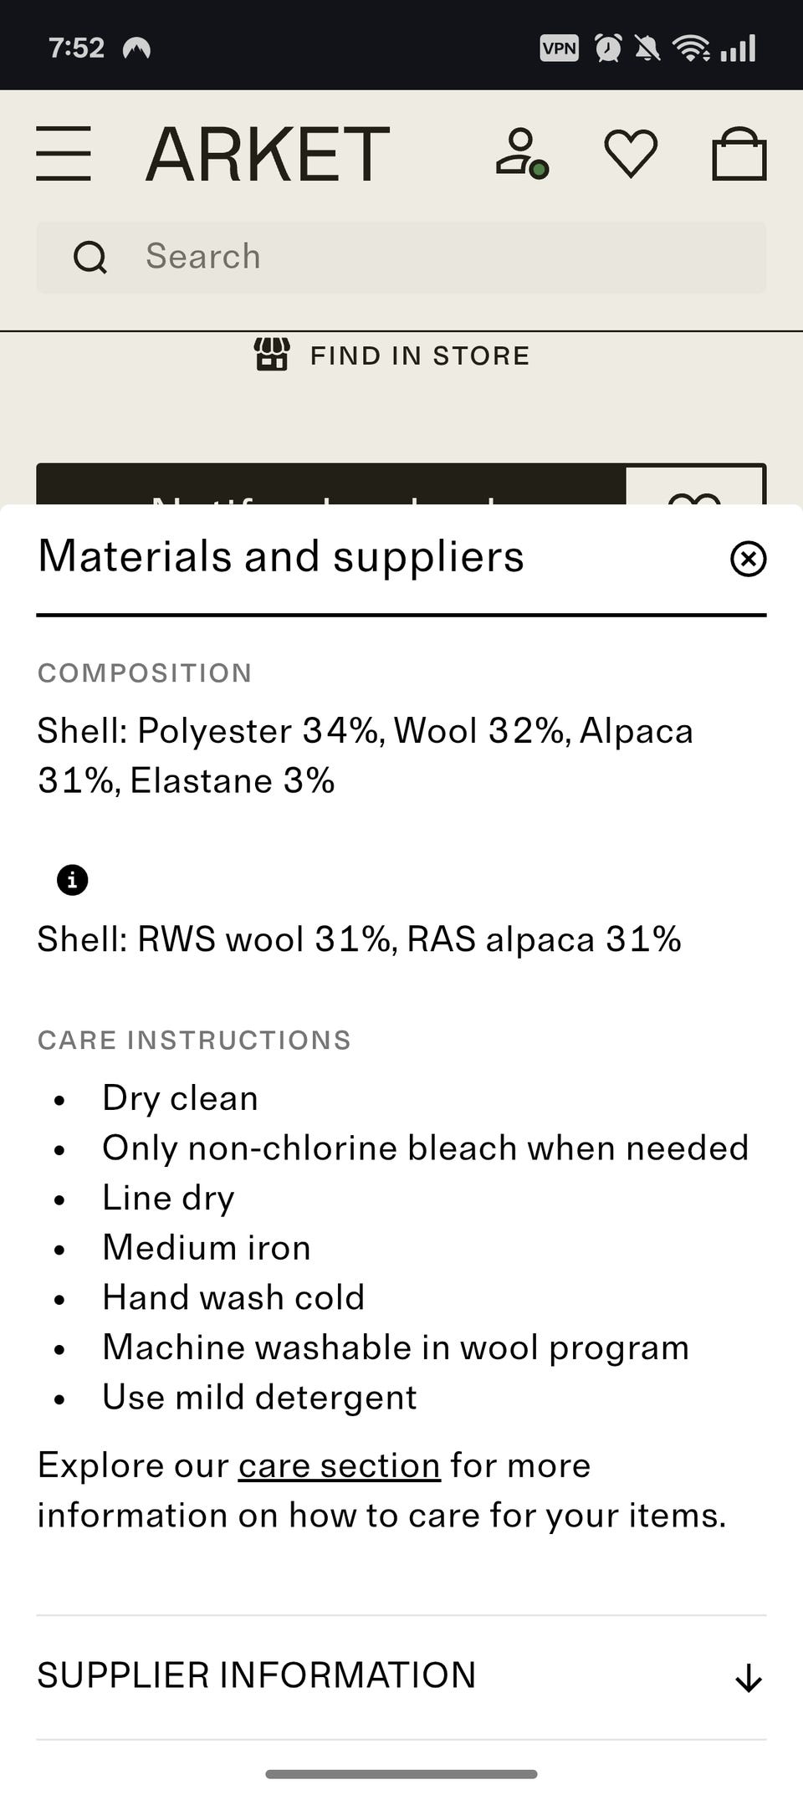Tap the store icon beside Find in Store
Viewport: 803px width, 1795px height.
point(272,355)
